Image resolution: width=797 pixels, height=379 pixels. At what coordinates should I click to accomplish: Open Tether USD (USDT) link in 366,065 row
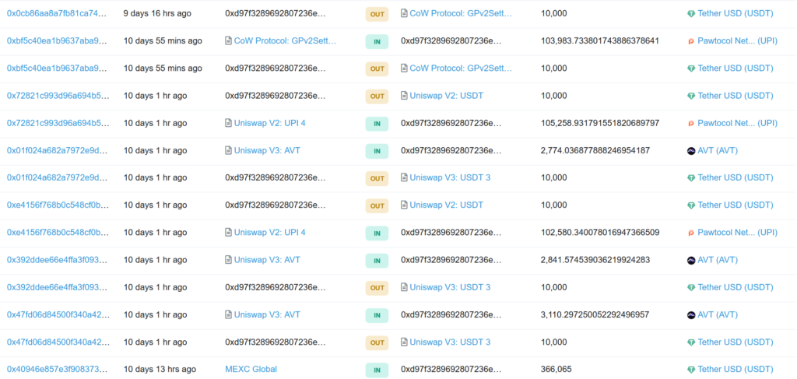pos(736,370)
